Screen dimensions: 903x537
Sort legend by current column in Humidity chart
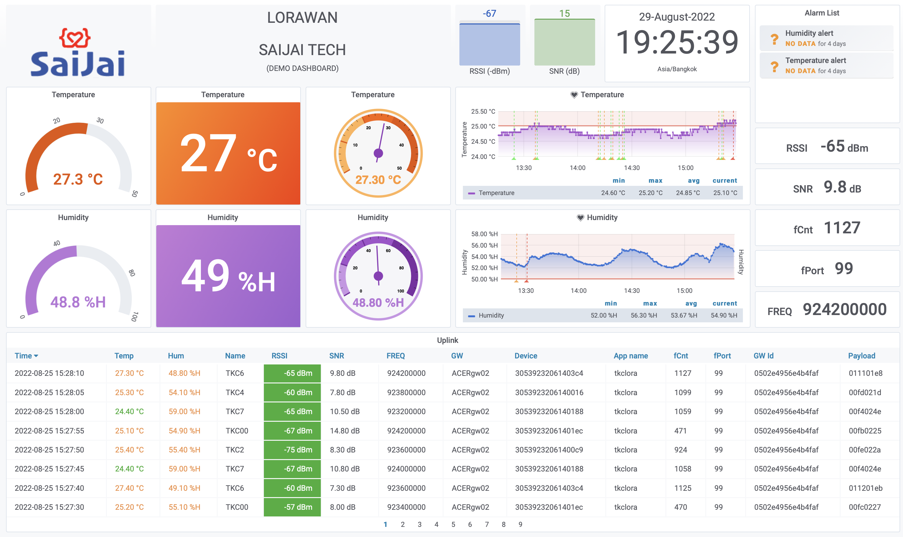tap(725, 303)
